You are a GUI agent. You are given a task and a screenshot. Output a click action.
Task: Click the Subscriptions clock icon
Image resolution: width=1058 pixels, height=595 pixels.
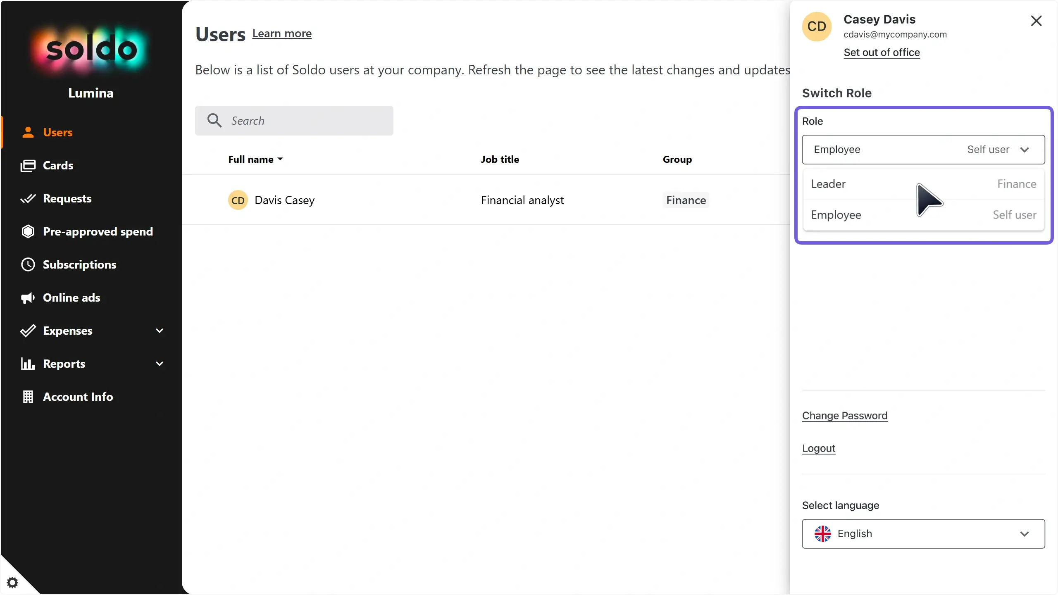28,264
